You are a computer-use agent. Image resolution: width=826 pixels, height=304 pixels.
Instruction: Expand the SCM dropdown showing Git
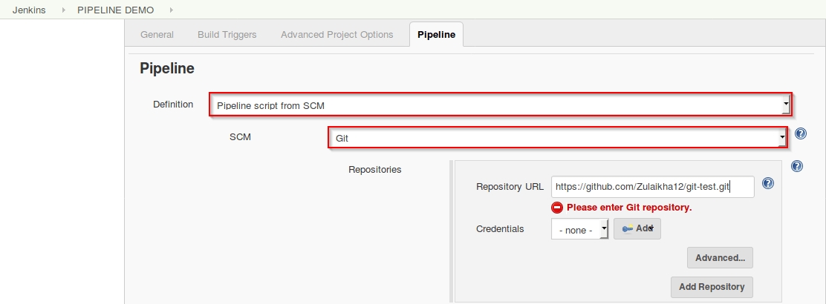557,138
